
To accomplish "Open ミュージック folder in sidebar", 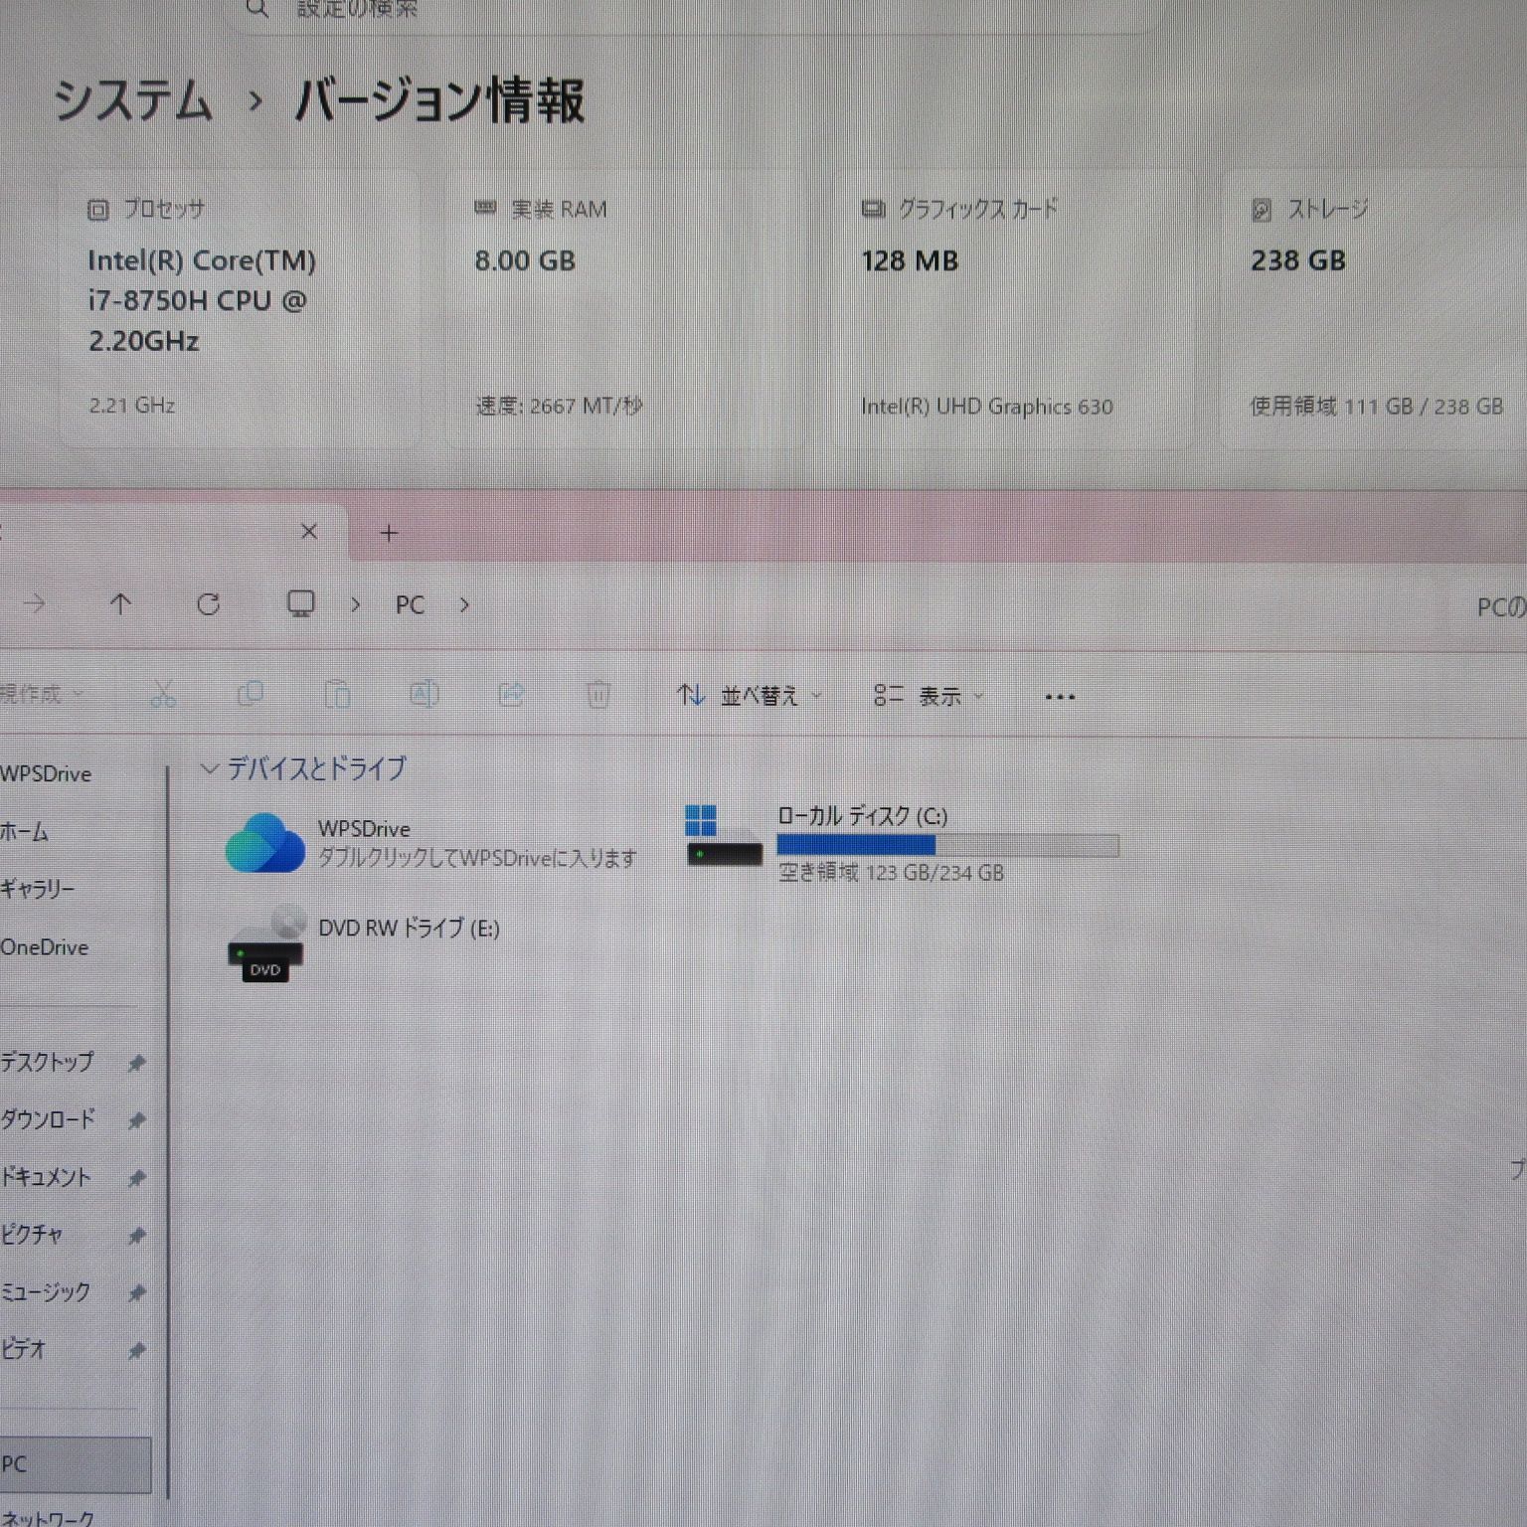I will point(46,1292).
